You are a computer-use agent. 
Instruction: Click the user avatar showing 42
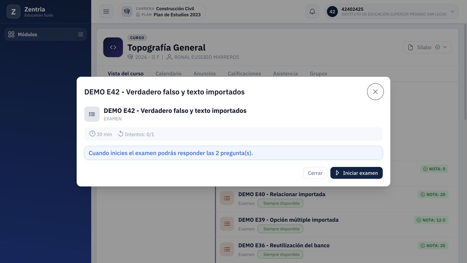[332, 12]
